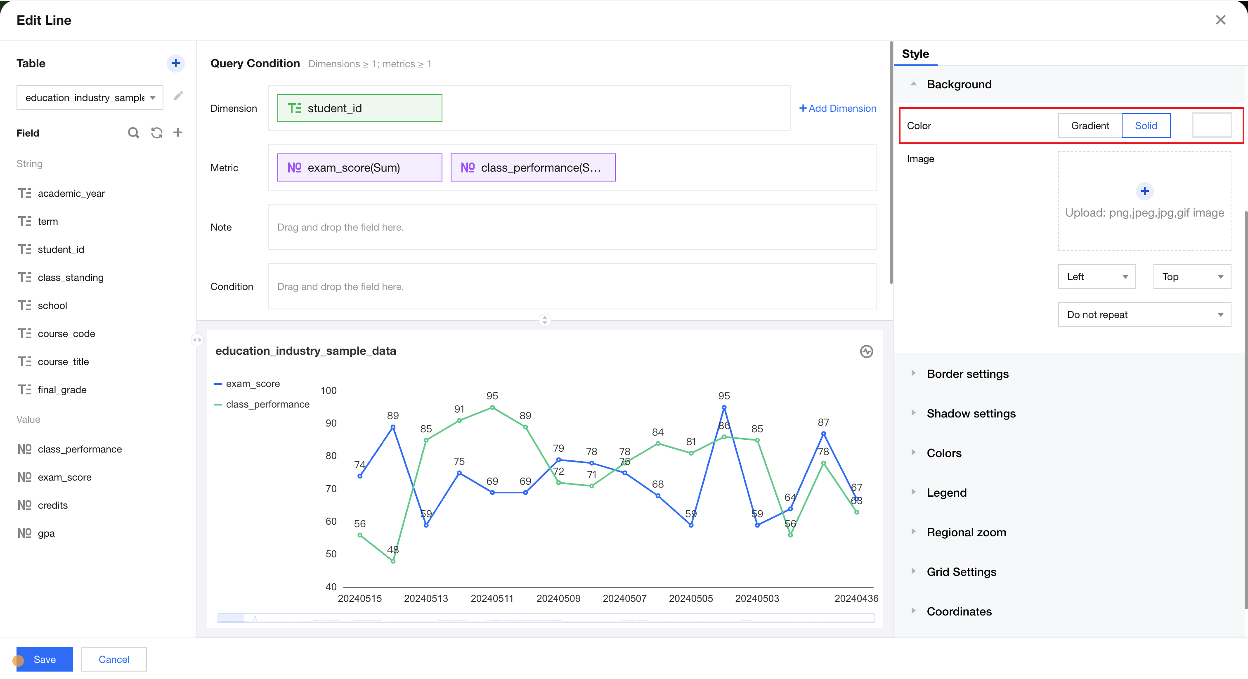Click the chart data zoom slider bar
This screenshot has height=679, width=1248.
click(546, 618)
